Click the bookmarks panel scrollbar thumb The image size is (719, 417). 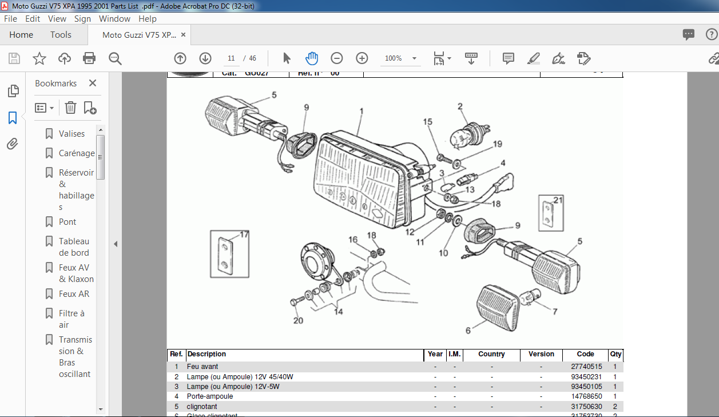pyautogui.click(x=101, y=157)
